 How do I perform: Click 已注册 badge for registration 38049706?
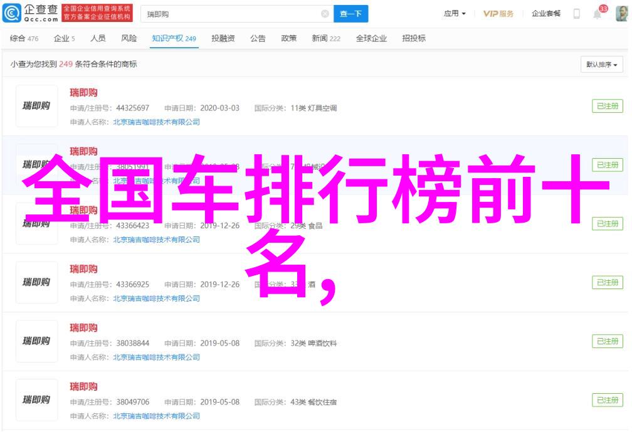(608, 400)
